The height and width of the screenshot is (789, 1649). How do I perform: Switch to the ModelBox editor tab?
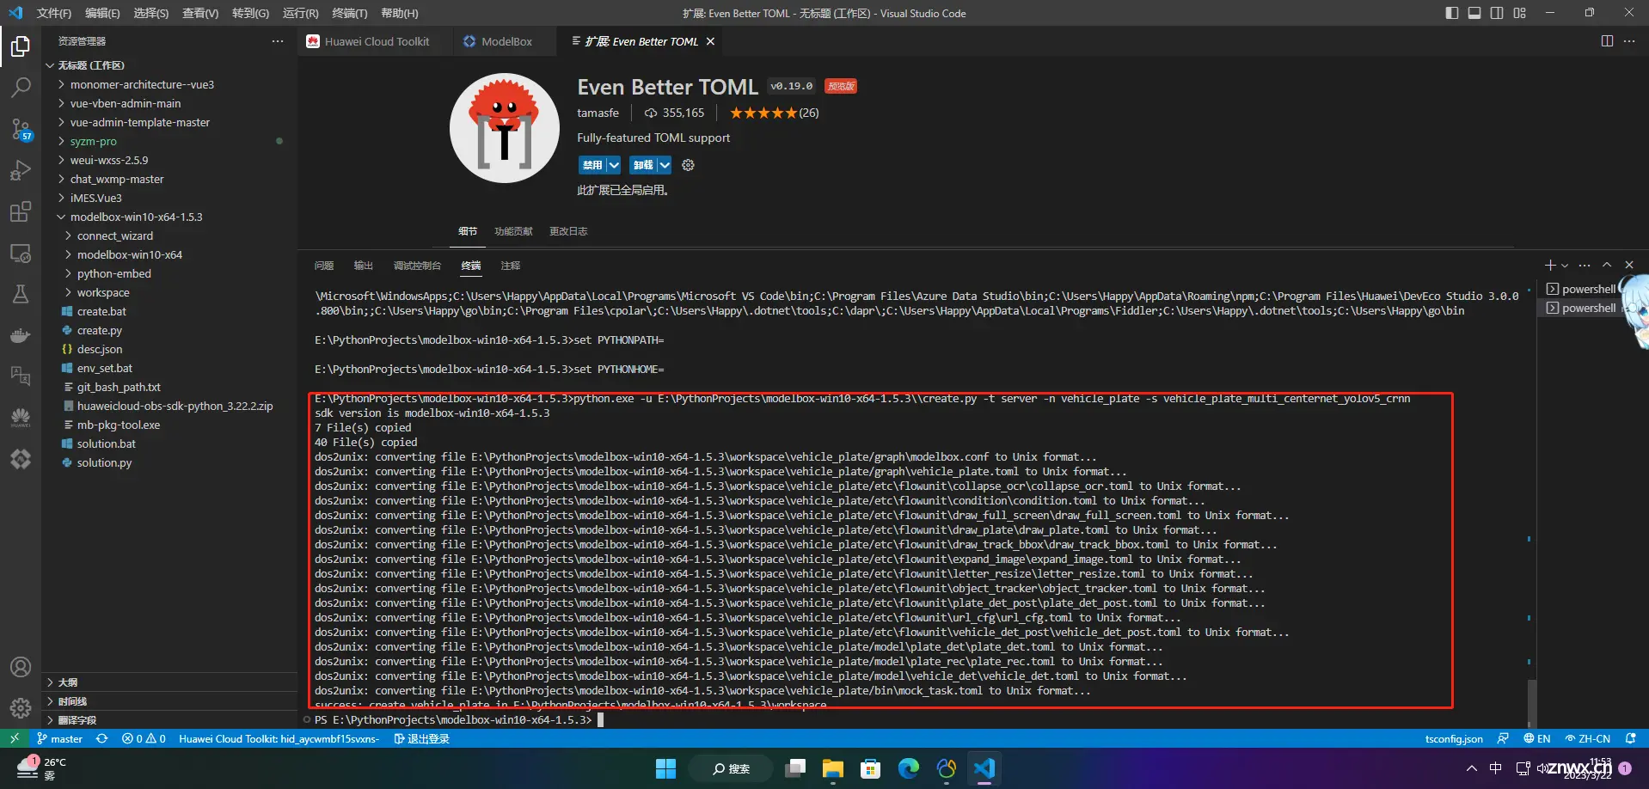(506, 41)
